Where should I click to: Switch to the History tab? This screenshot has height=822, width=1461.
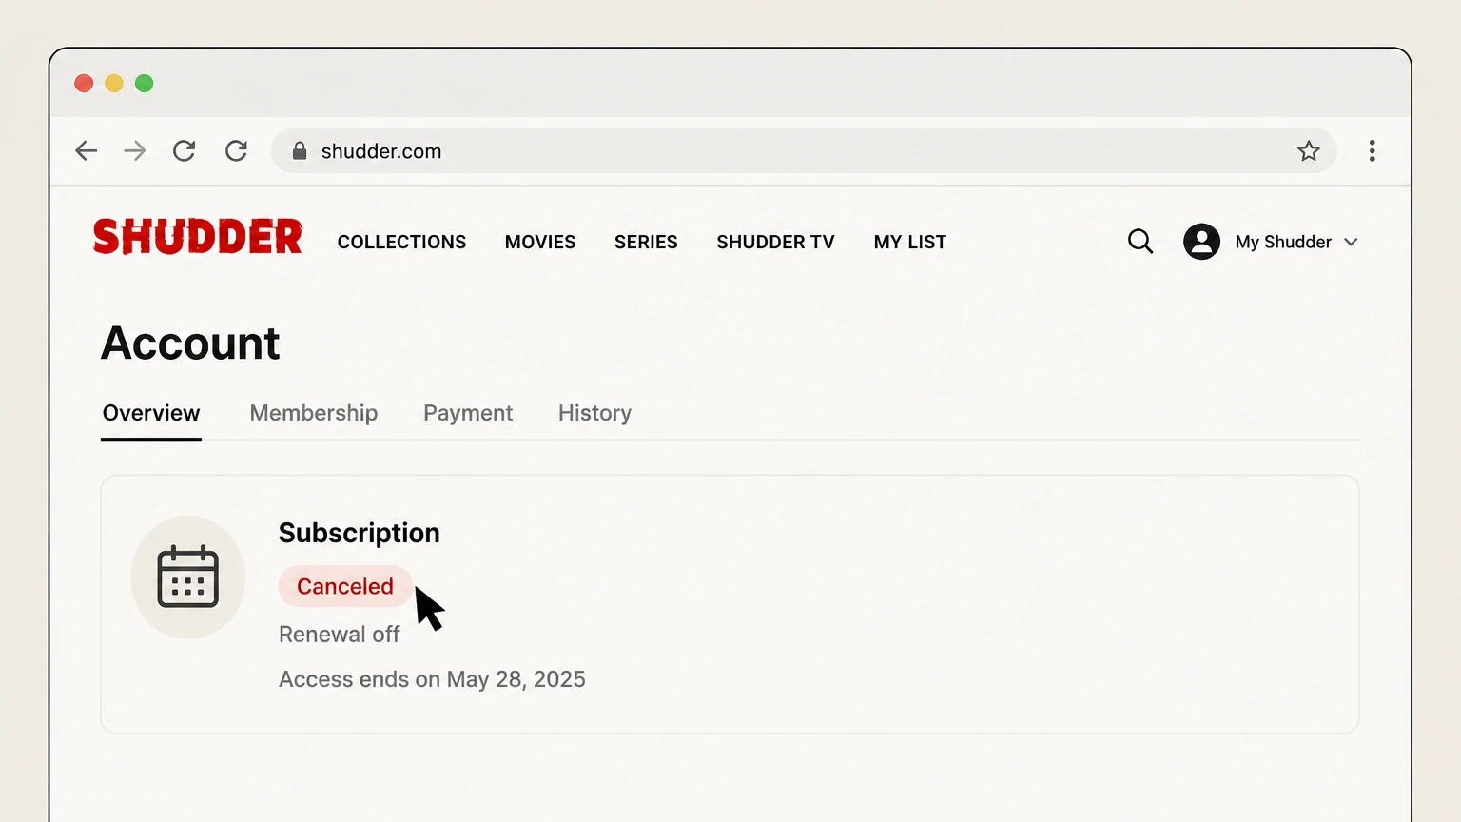click(x=594, y=413)
